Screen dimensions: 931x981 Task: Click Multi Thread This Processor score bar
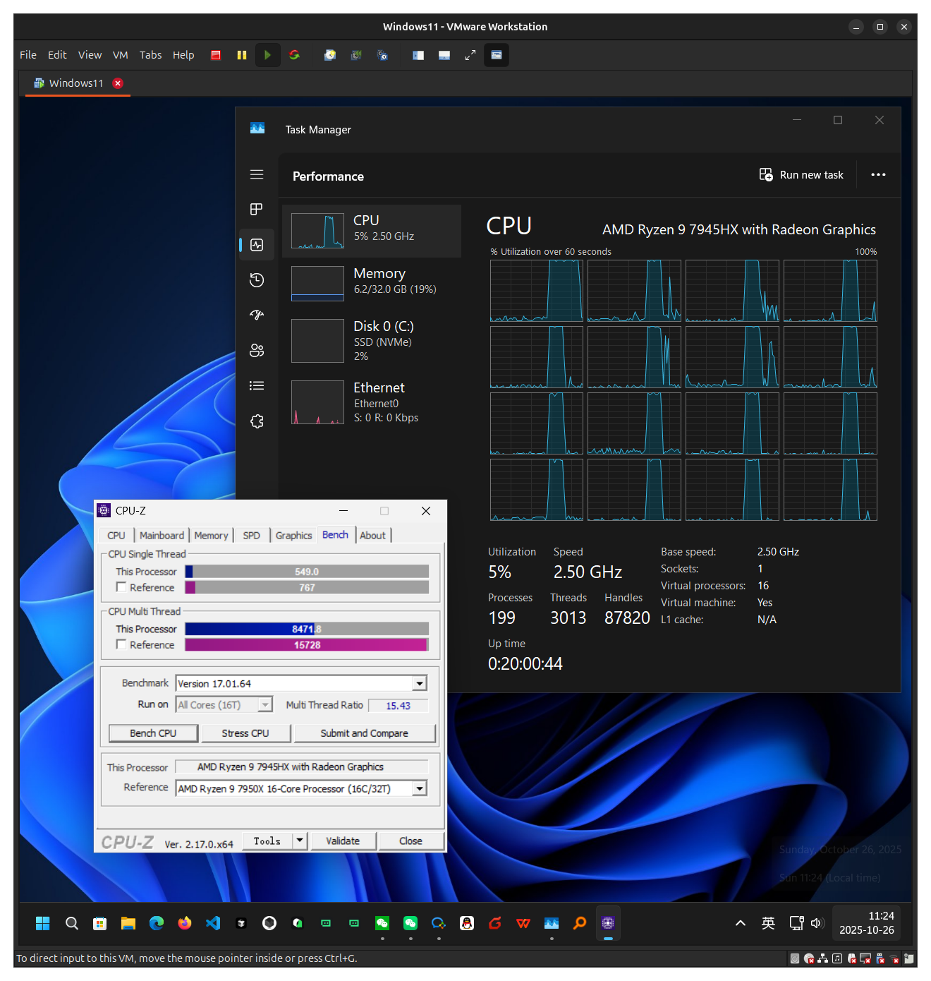307,629
